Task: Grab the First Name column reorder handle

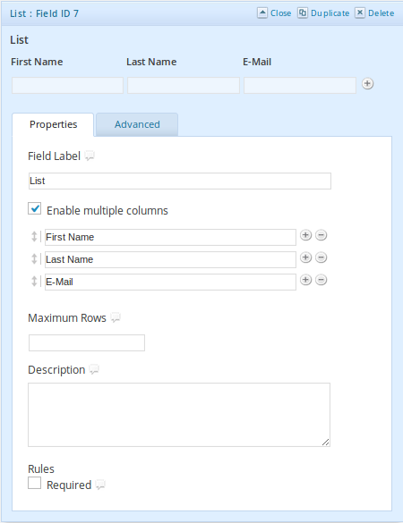Action: 34,237
